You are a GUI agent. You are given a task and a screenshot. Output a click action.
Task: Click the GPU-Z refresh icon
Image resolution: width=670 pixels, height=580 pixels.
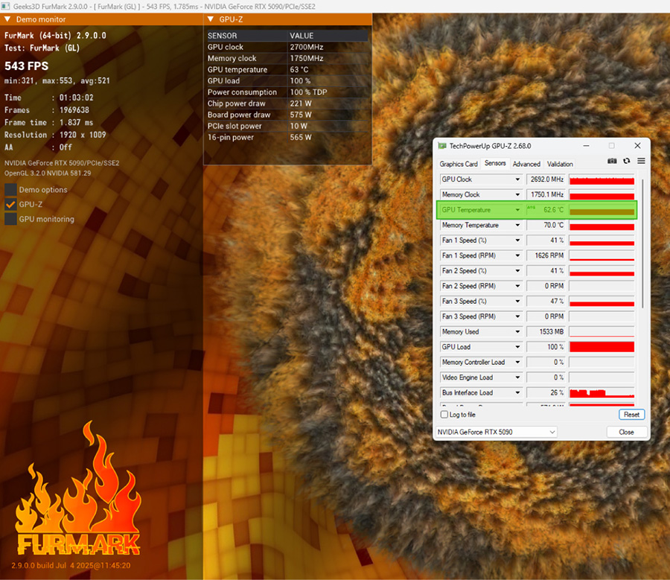pyautogui.click(x=627, y=161)
